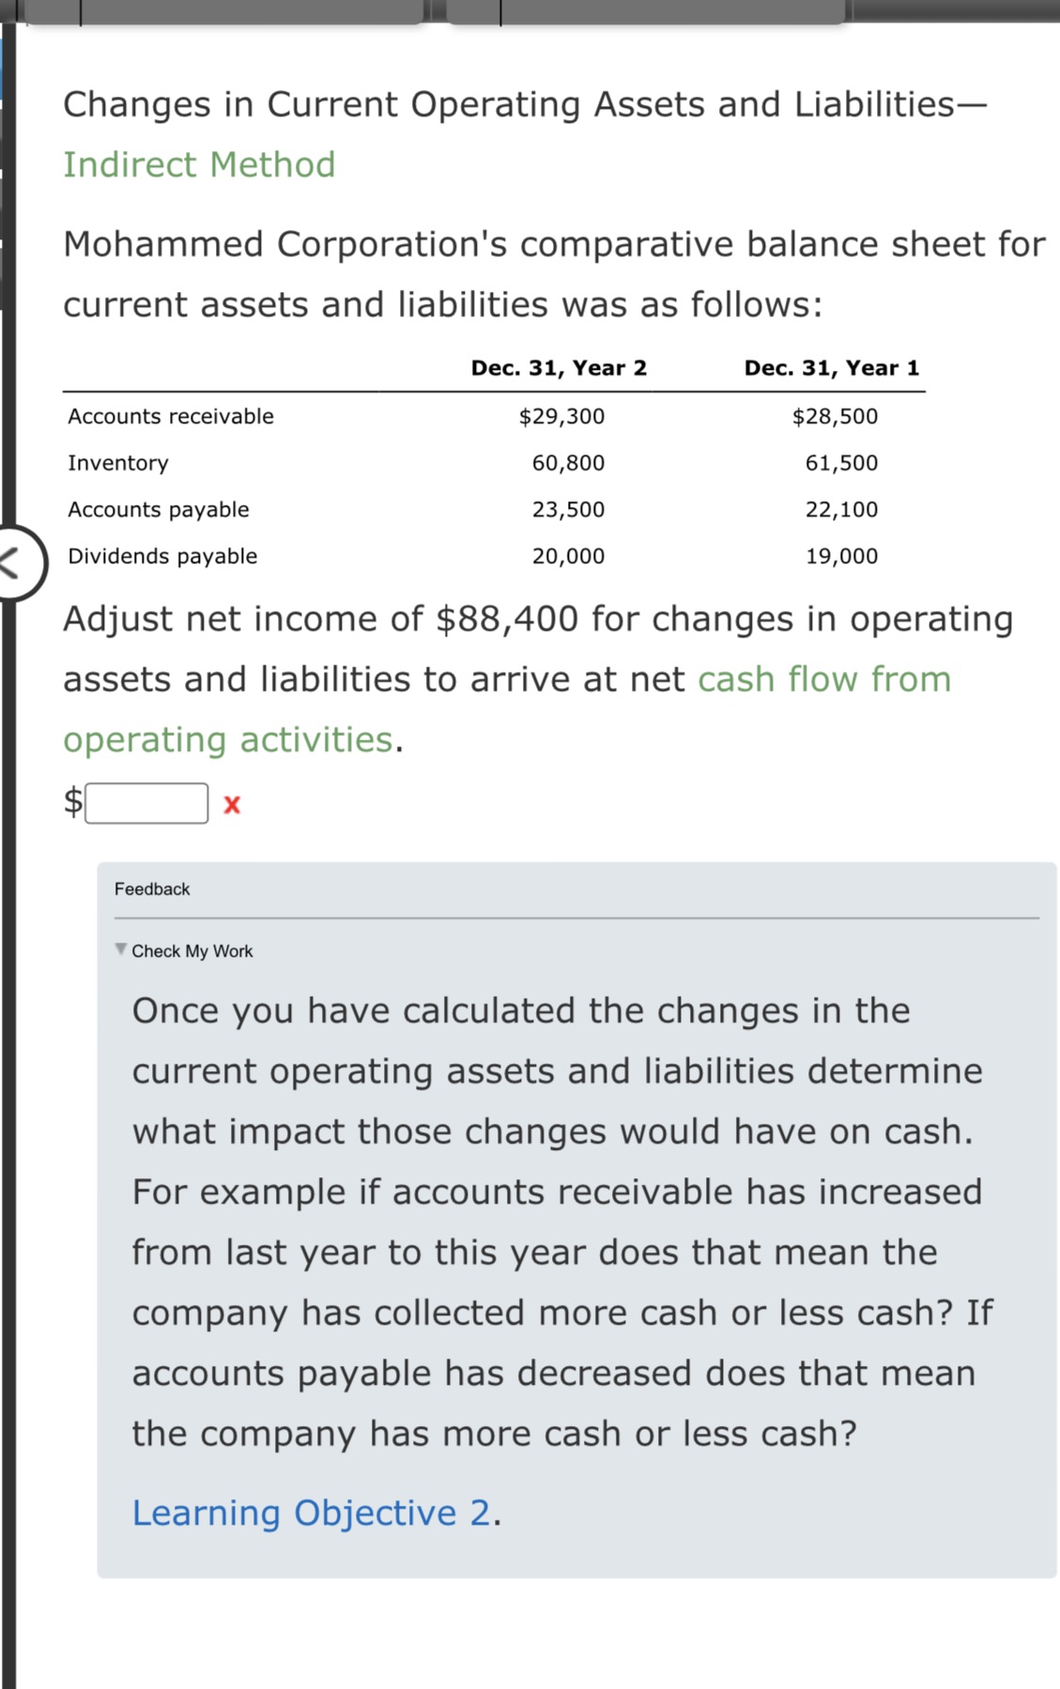Screen dimensions: 1060x1689
Task: Click inside the answer input field
Action: 146,804
